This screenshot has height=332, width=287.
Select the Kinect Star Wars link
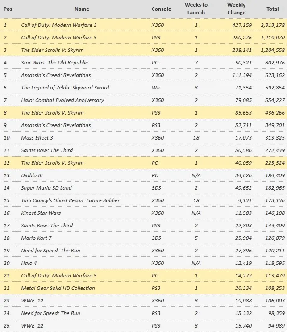pos(41,213)
